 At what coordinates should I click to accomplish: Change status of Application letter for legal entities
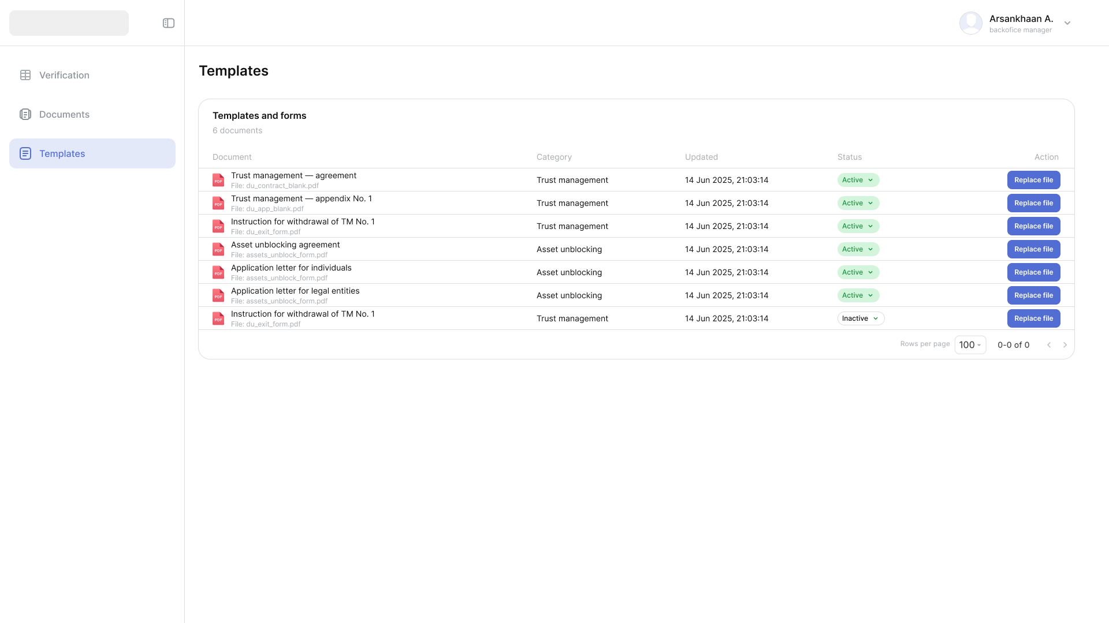858,295
